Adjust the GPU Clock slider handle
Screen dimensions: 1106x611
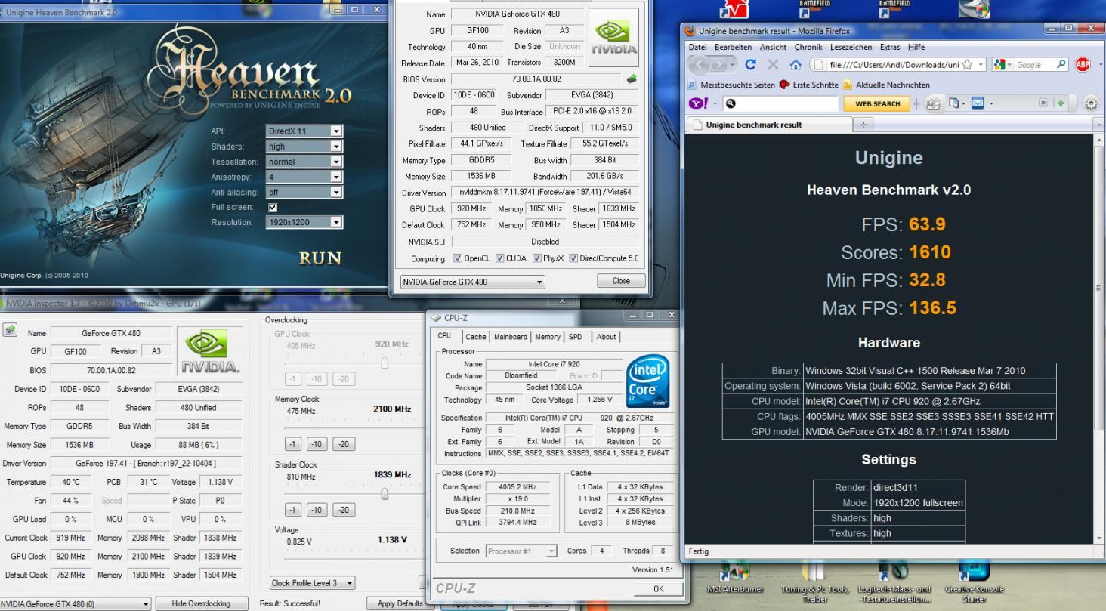pos(384,363)
